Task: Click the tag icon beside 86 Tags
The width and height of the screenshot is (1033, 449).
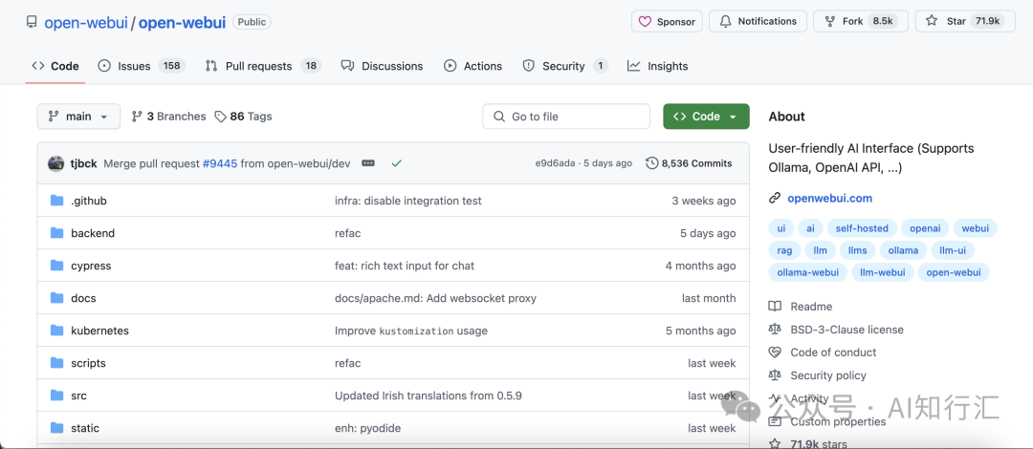Action: tap(220, 117)
